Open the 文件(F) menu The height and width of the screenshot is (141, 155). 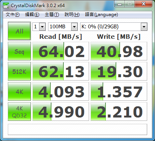coord(13,15)
